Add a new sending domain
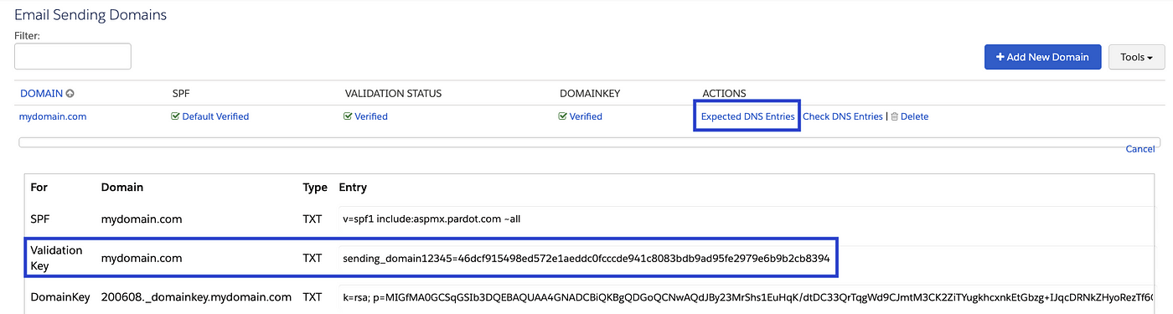This screenshot has height=314, width=1173. 1041,57
